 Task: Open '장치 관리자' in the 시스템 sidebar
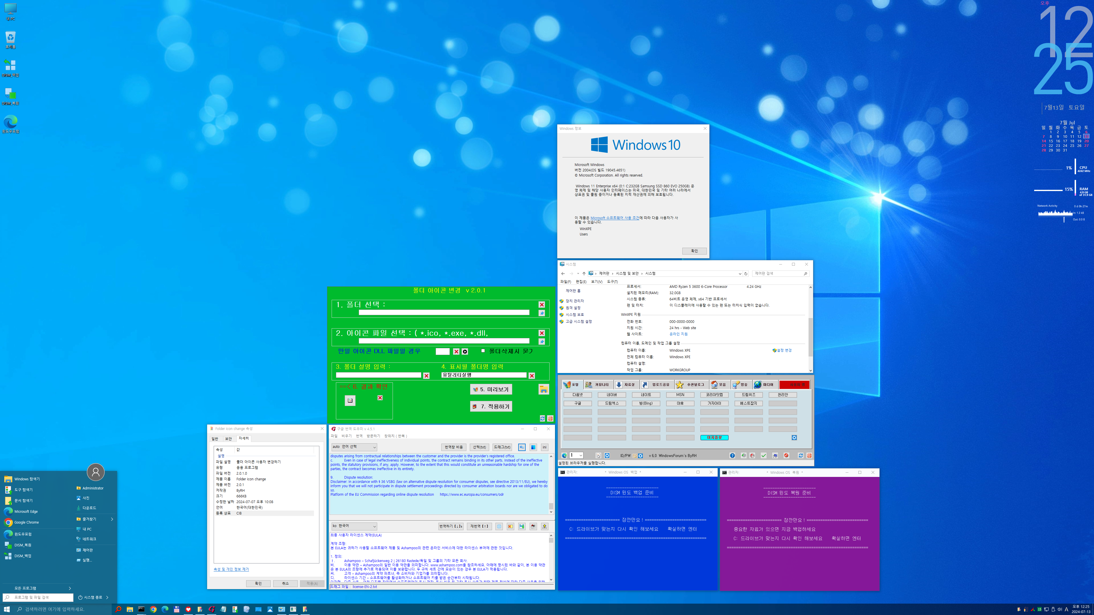pyautogui.click(x=575, y=301)
